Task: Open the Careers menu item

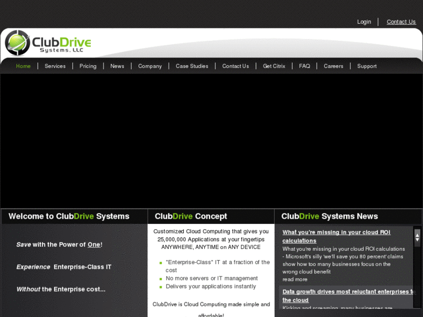Action: point(333,66)
